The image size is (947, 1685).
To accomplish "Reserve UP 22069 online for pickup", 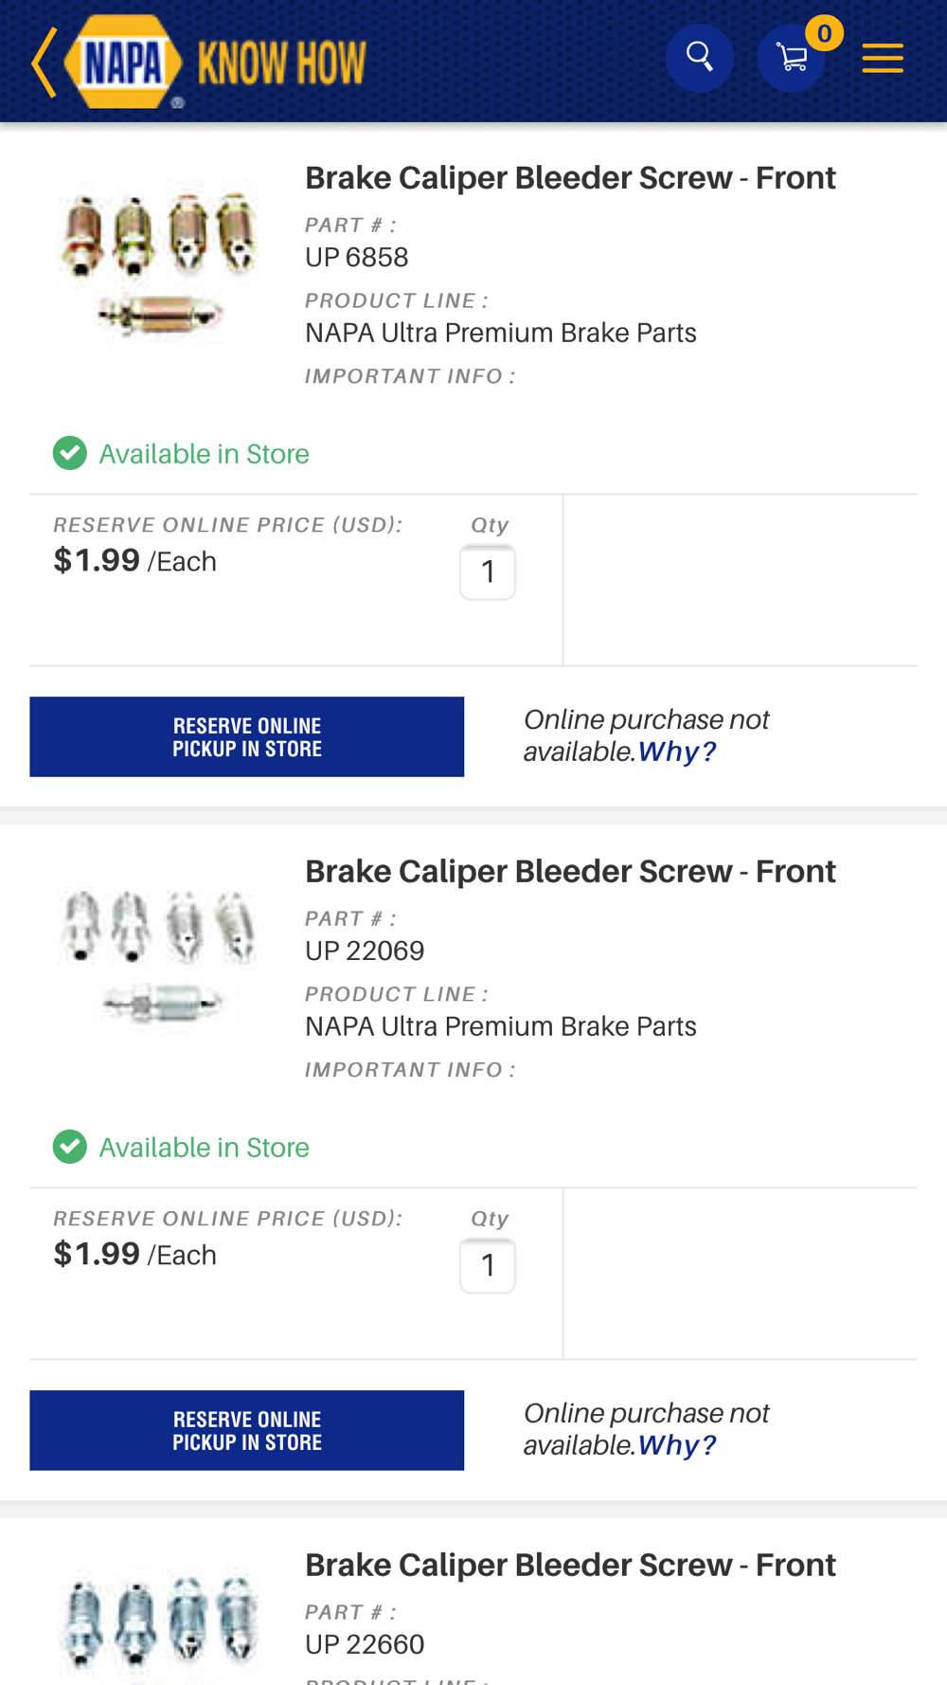I will point(247,1431).
